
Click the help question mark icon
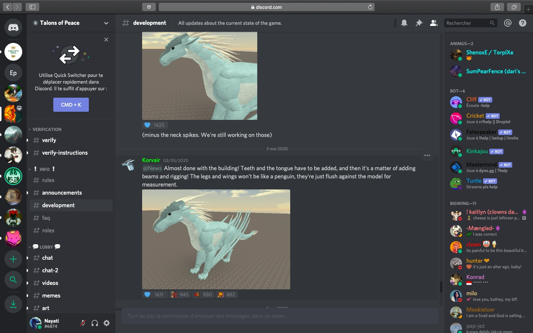point(523,23)
